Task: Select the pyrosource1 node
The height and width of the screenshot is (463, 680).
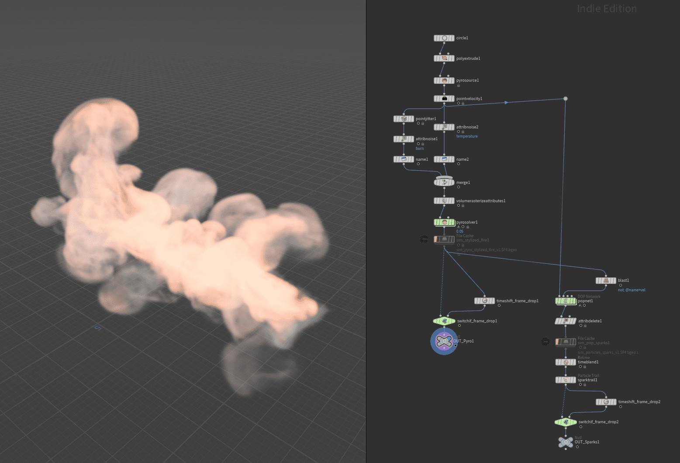Action: (444, 80)
